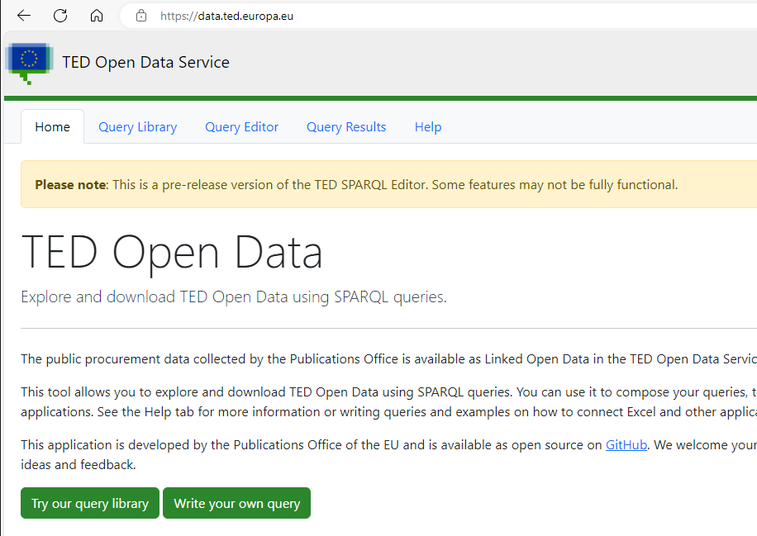Screen dimensions: 757x536
Task: Click the yellow pre-release notice banner
Action: click(x=388, y=185)
